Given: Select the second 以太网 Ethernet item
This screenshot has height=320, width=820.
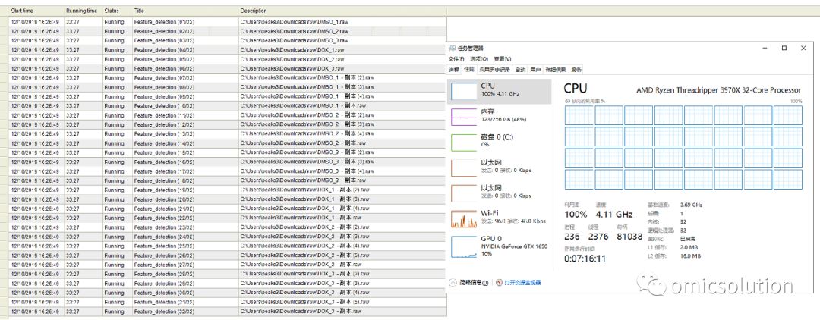Looking at the screenshot, I should click(500, 193).
